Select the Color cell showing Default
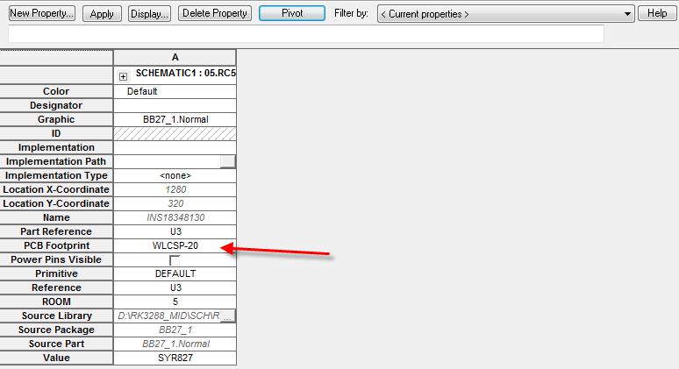 click(x=175, y=91)
